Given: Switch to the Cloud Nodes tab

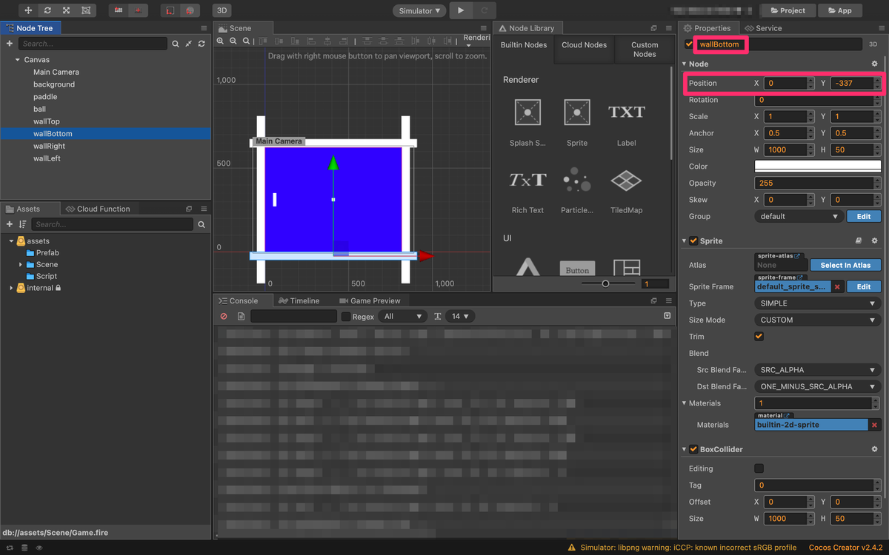Looking at the screenshot, I should click(x=585, y=45).
